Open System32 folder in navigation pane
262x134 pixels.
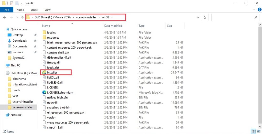coord(18,58)
